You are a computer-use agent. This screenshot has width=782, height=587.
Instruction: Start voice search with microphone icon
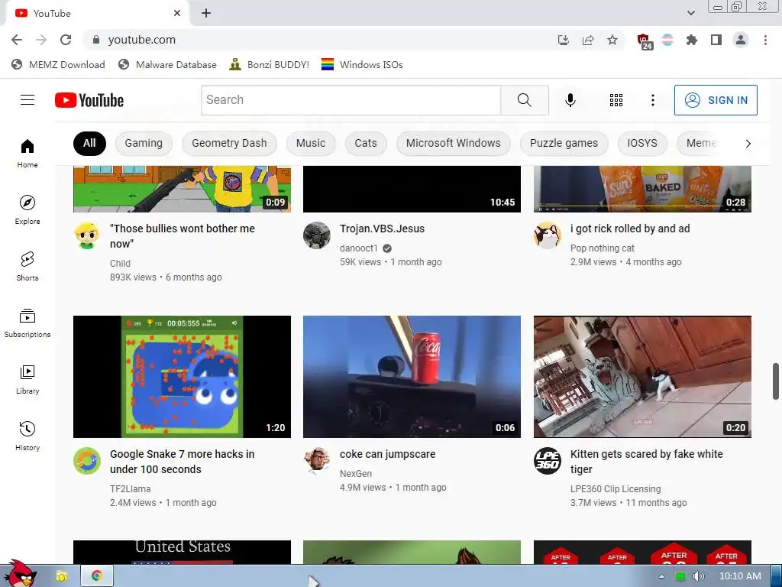(570, 100)
